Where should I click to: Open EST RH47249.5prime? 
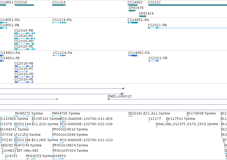click(x=28, y=145)
